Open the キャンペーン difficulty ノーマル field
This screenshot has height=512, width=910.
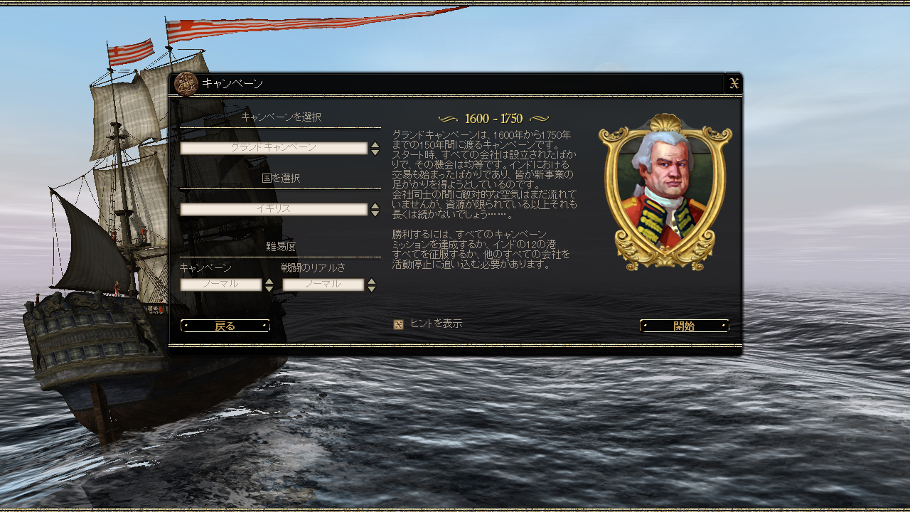(x=221, y=284)
